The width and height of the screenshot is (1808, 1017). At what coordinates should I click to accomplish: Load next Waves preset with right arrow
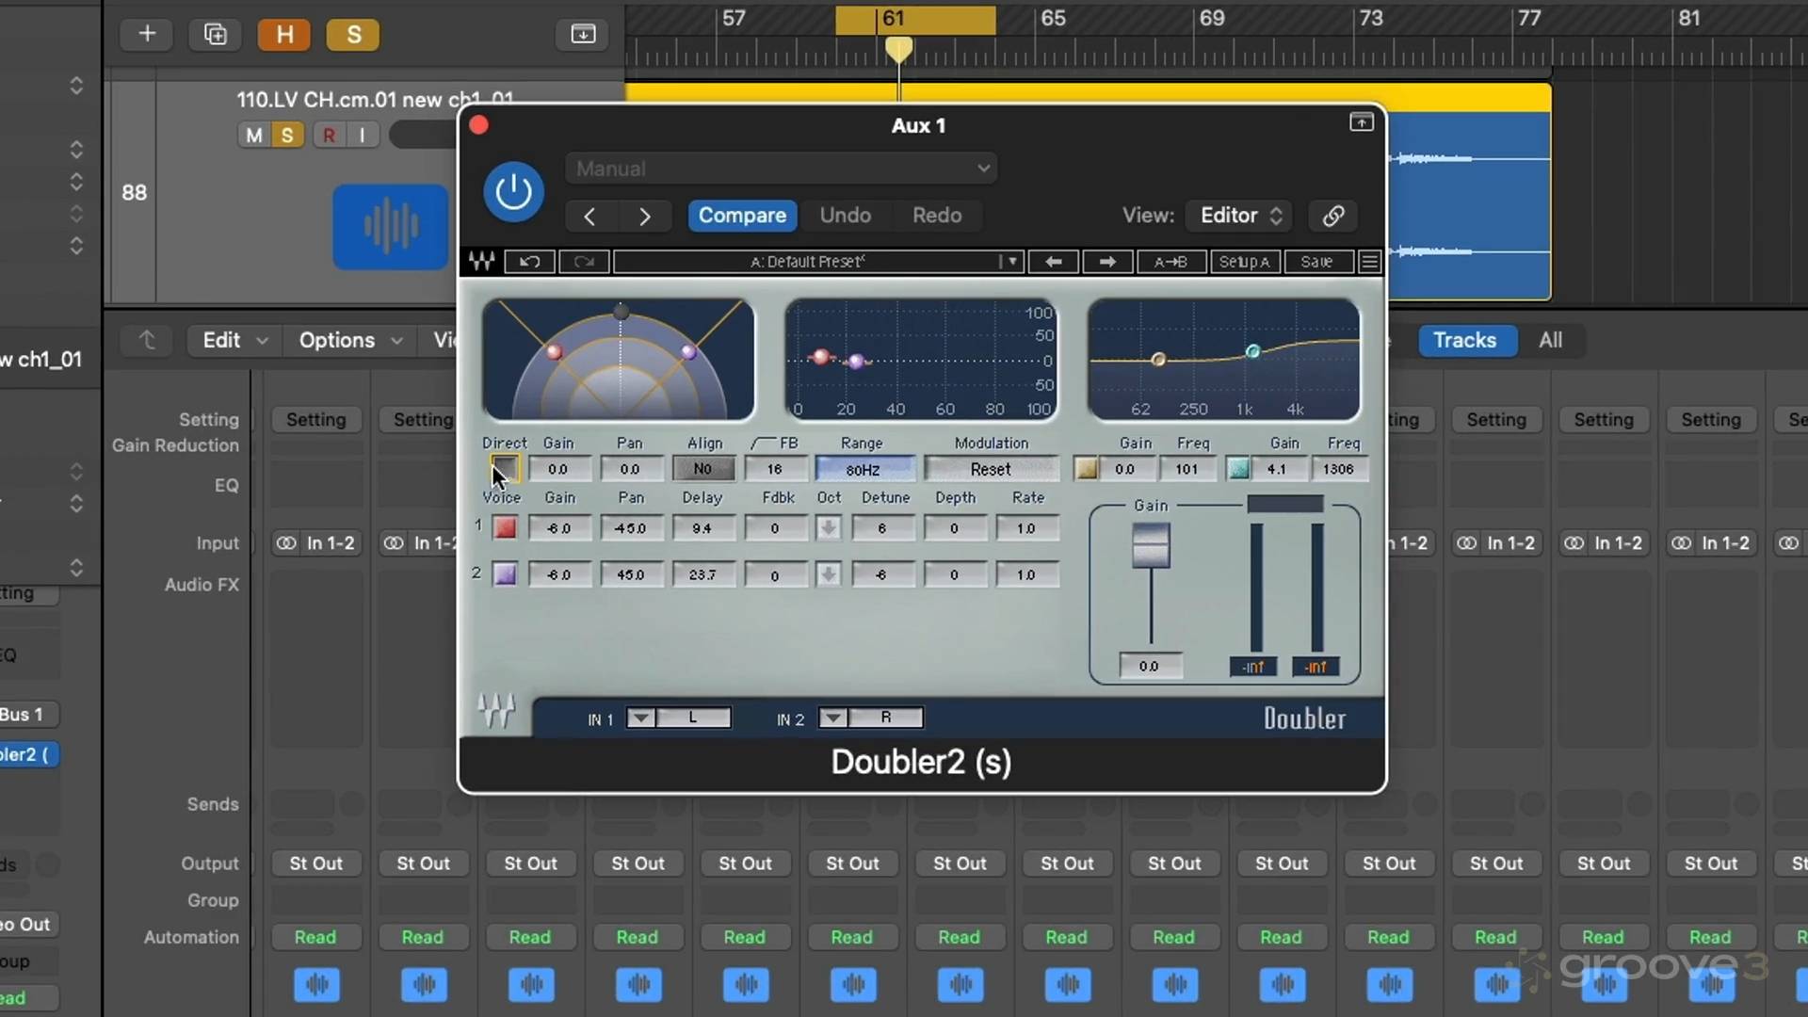click(x=1107, y=262)
